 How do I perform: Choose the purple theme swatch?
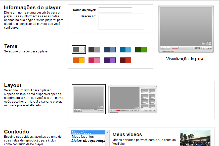(x=110, y=60)
